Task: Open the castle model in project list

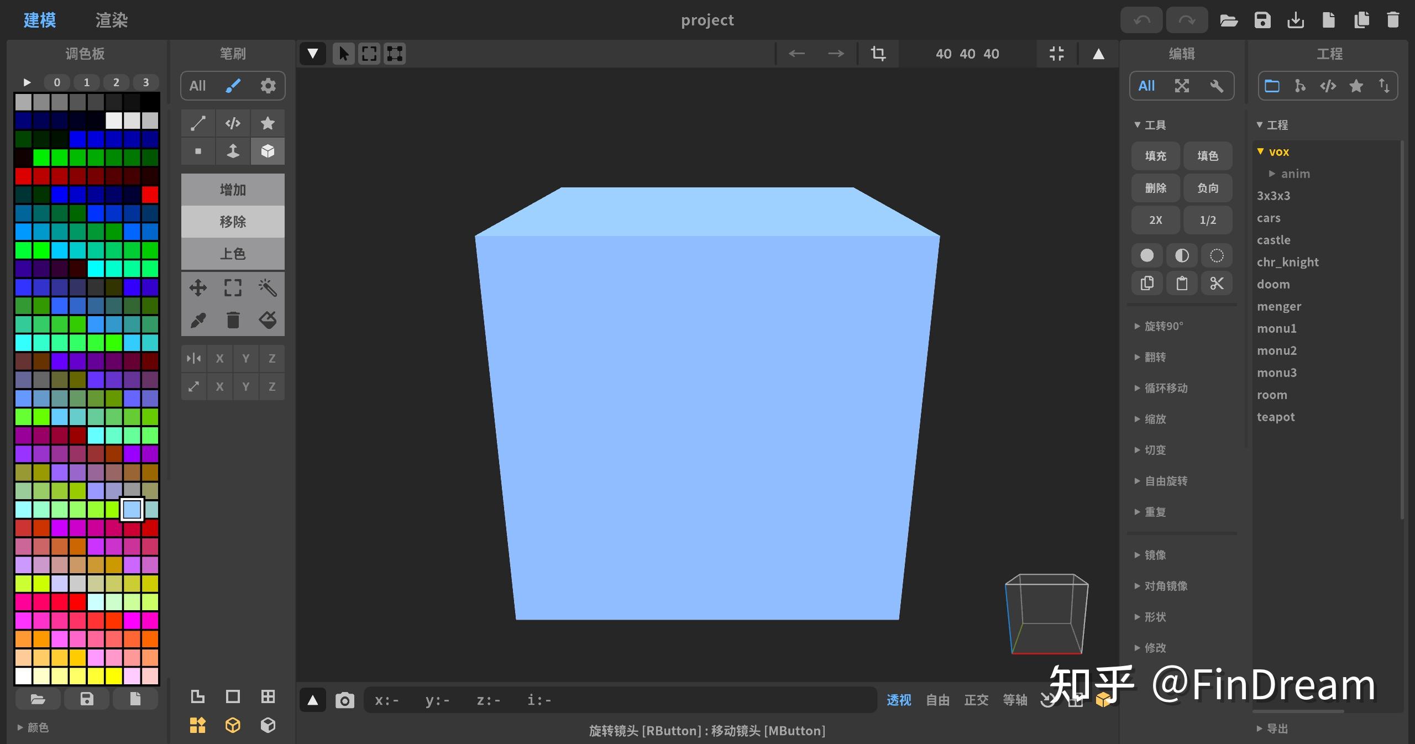Action: (1273, 240)
